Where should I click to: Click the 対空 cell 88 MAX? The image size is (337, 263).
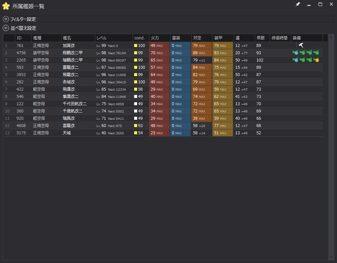[x=202, y=53]
